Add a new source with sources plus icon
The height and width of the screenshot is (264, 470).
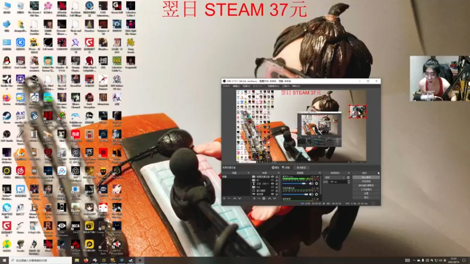[x=254, y=198]
